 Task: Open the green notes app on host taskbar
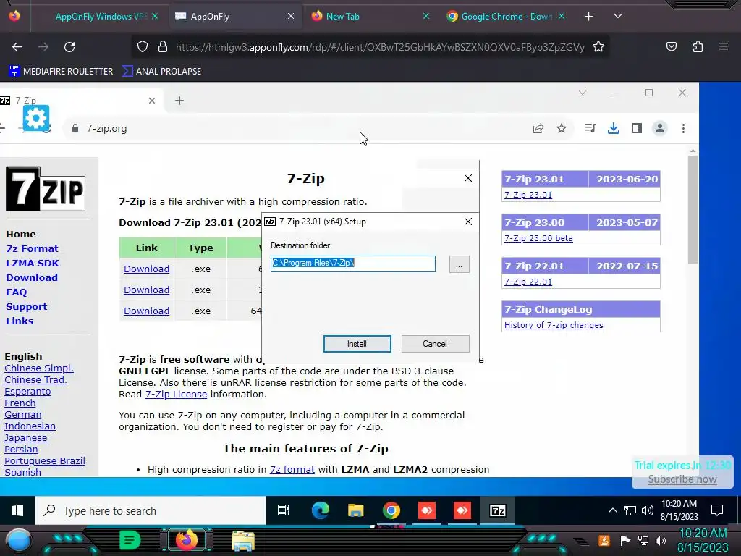pos(130,540)
